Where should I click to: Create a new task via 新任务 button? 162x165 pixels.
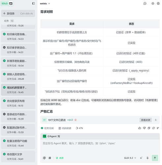point(18,14)
